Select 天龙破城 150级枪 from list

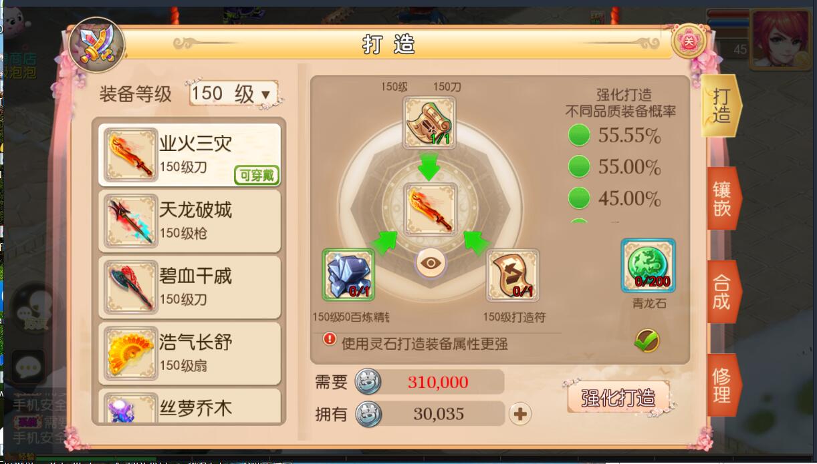coord(190,220)
